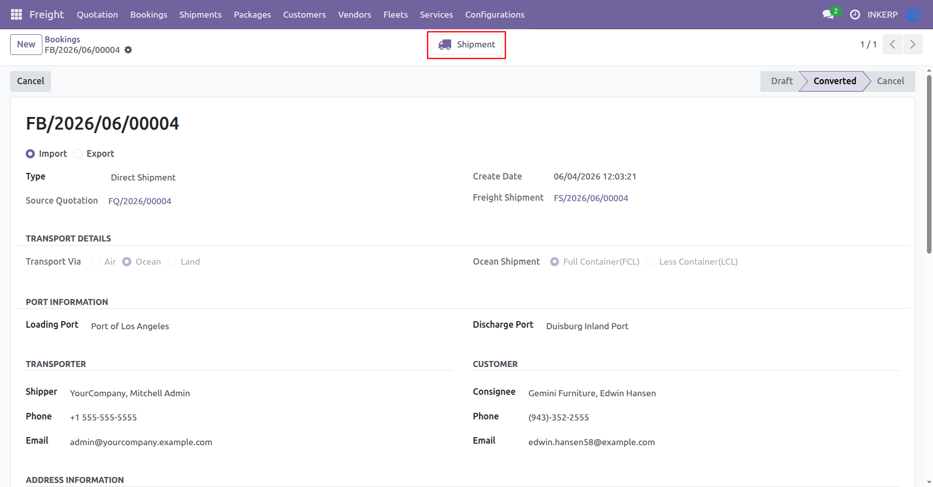Viewport: 933px width, 487px height.
Task: Click the New button
Action: point(26,44)
